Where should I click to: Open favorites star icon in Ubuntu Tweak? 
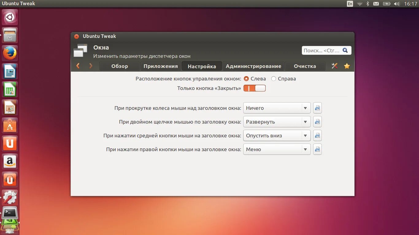click(x=347, y=66)
